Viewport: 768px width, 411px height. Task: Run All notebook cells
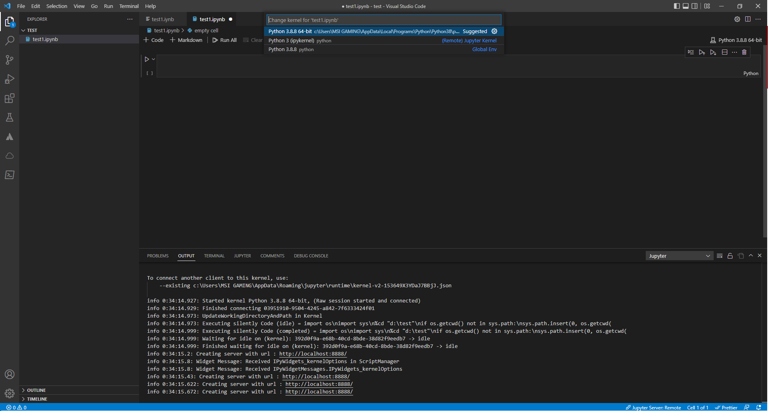(225, 40)
